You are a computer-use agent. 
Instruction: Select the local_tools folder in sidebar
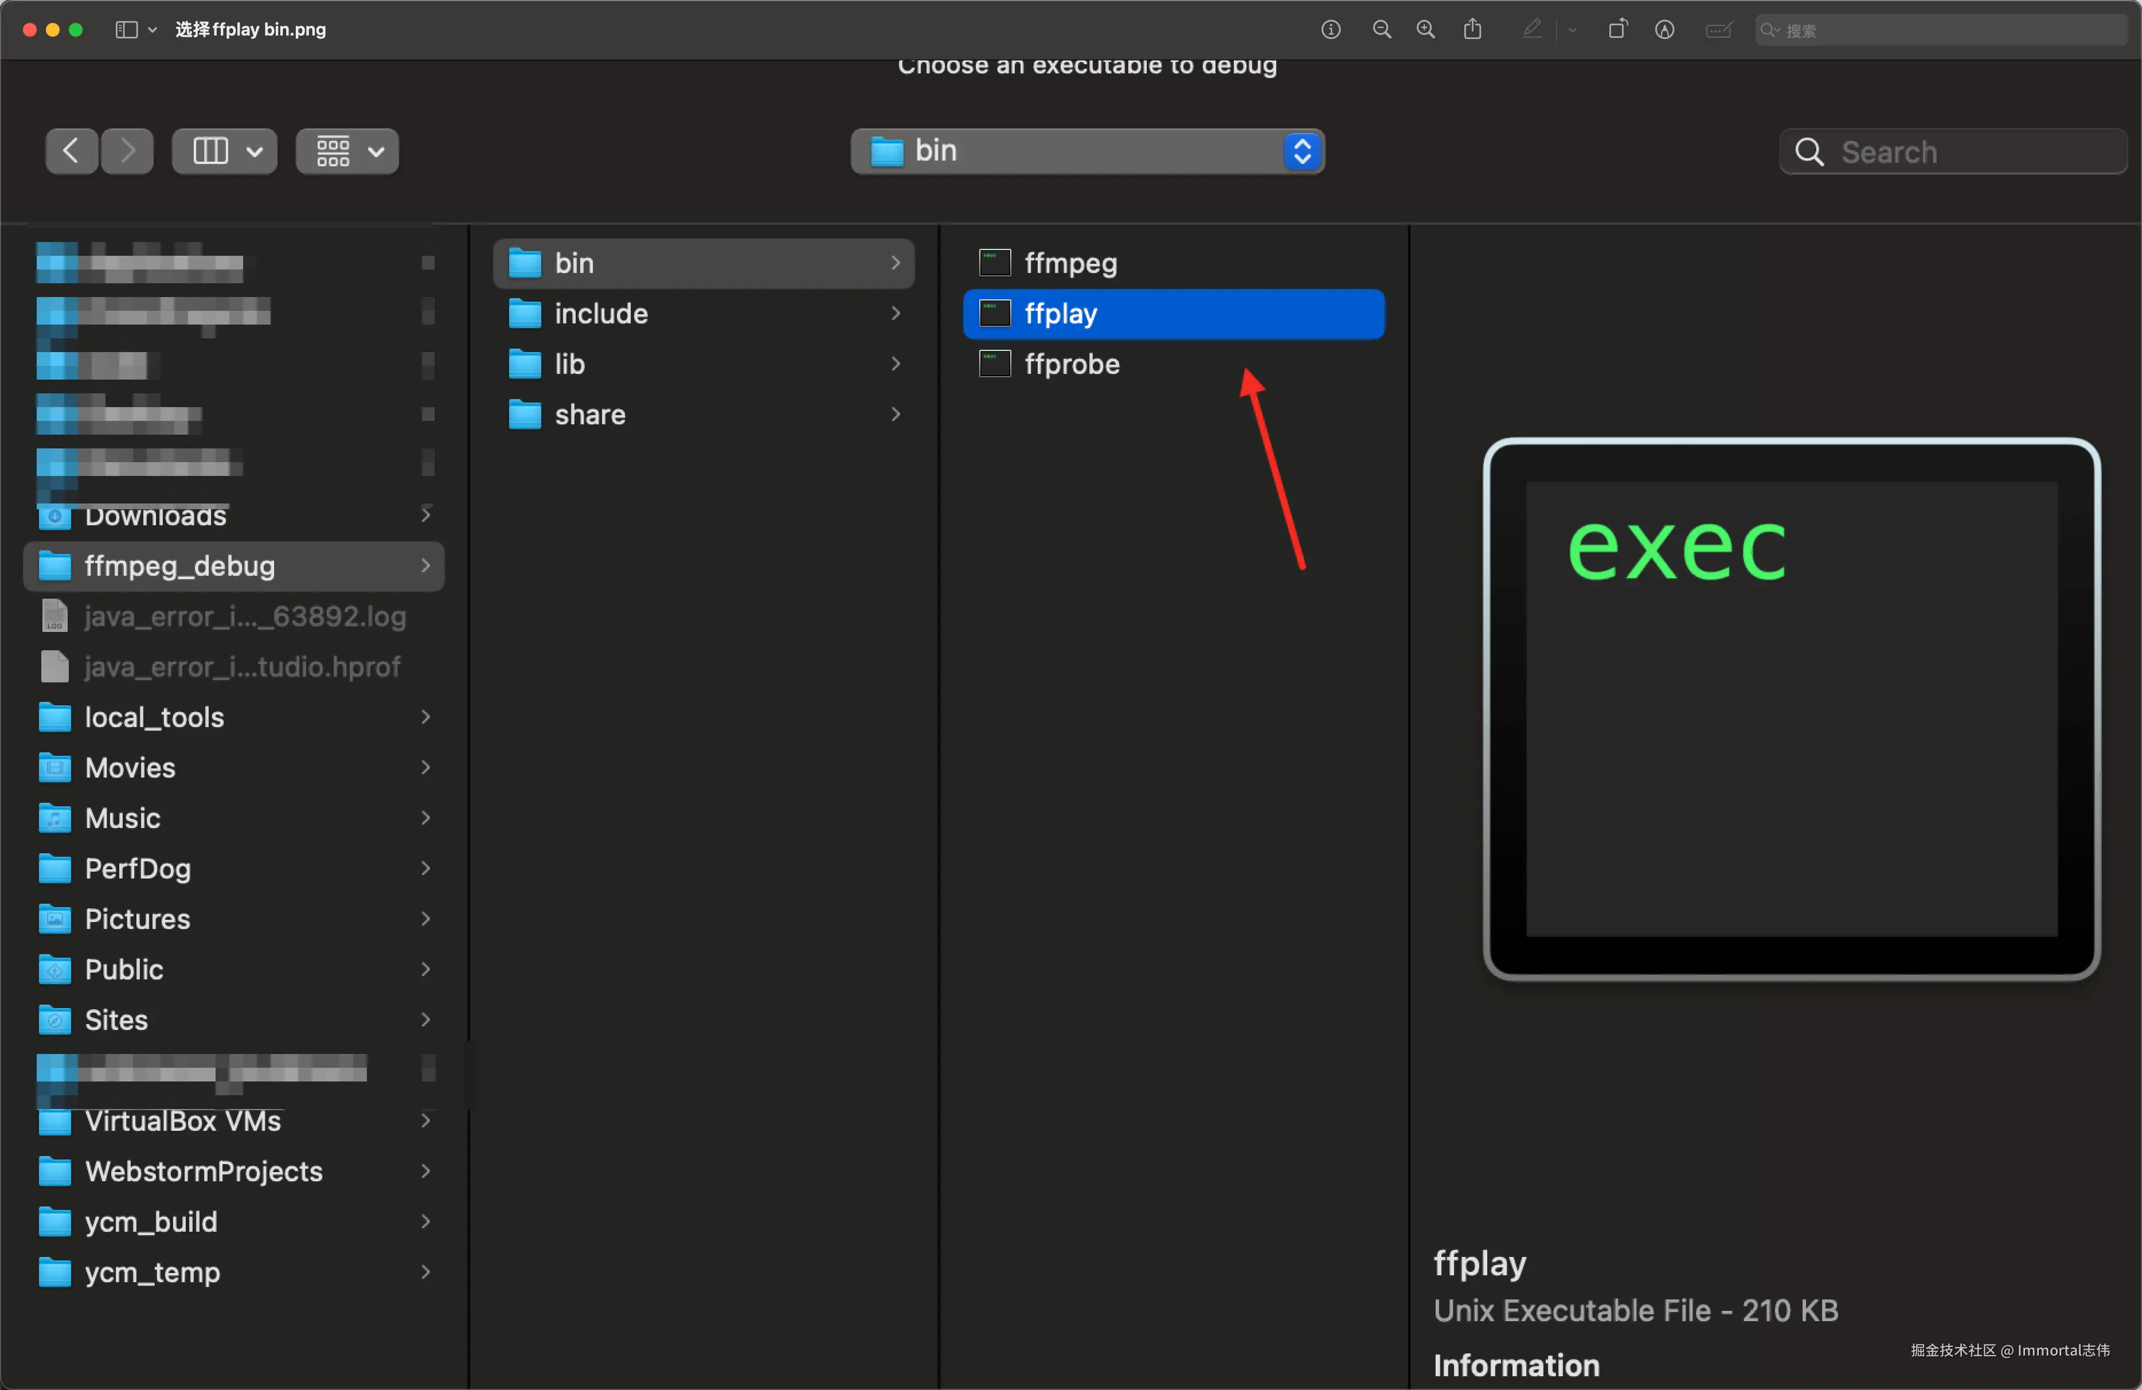154,717
